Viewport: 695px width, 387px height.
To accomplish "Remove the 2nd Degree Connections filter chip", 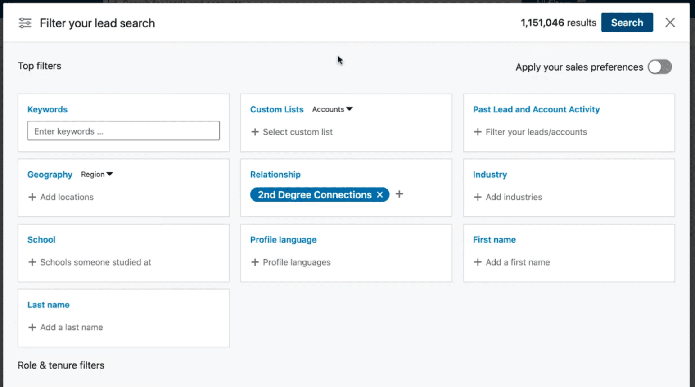I will coord(380,195).
